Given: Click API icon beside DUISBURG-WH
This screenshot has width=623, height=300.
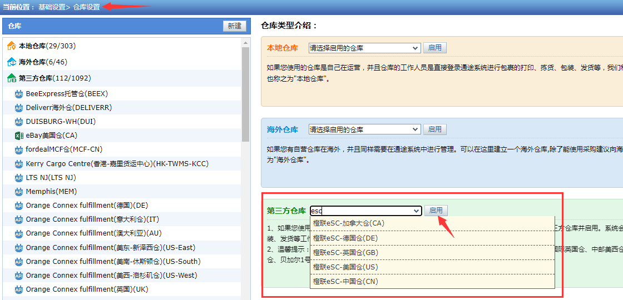Looking at the screenshot, I should pyautogui.click(x=19, y=122).
